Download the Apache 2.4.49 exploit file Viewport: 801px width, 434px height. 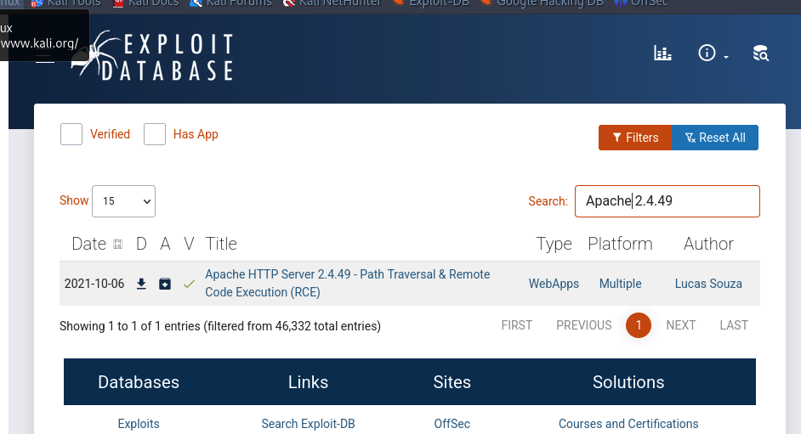[x=141, y=284]
